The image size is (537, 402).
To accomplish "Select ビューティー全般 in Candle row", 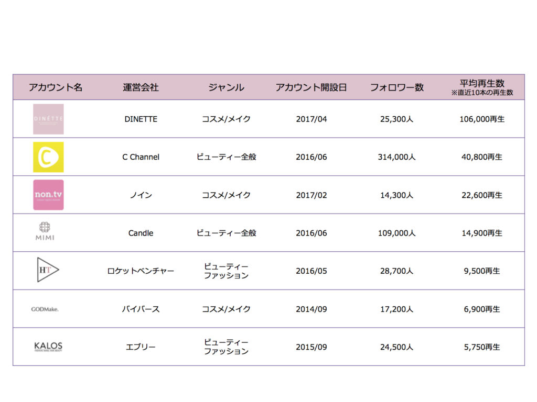I will tap(226, 233).
